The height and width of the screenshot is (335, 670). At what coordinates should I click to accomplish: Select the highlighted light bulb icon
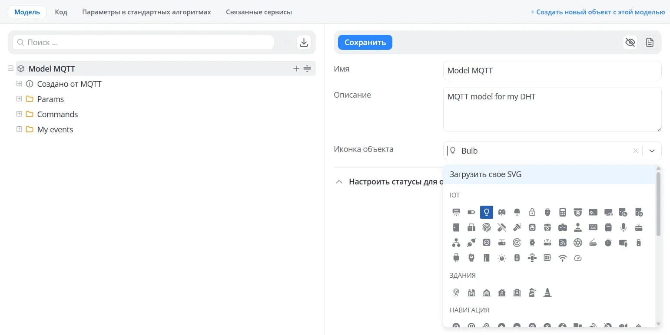coord(487,212)
